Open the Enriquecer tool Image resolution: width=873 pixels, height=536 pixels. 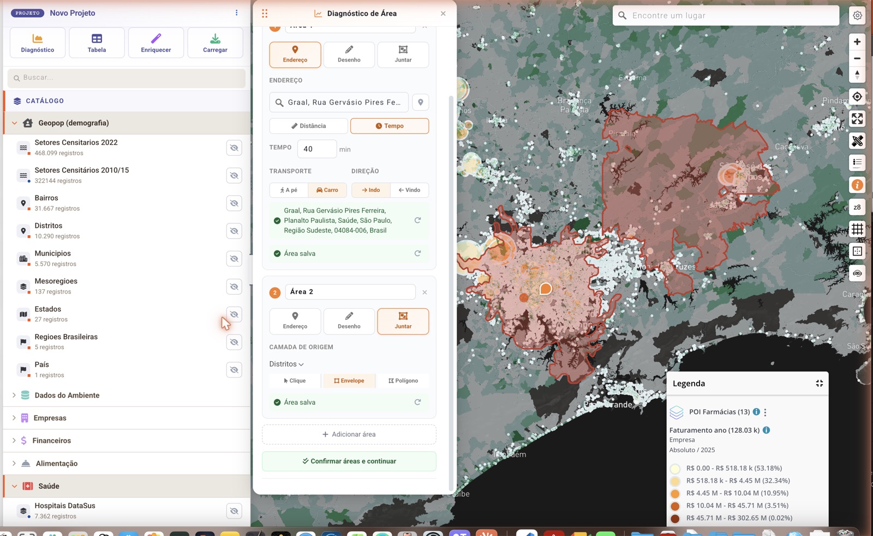[x=156, y=42]
